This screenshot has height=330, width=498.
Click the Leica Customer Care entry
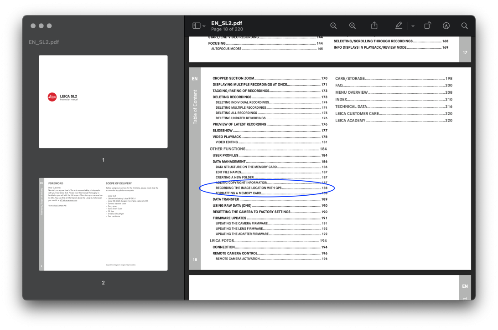[x=357, y=114]
